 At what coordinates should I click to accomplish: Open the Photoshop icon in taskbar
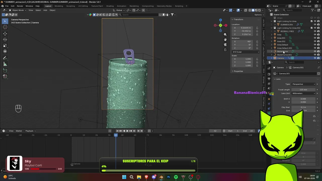click(169, 177)
